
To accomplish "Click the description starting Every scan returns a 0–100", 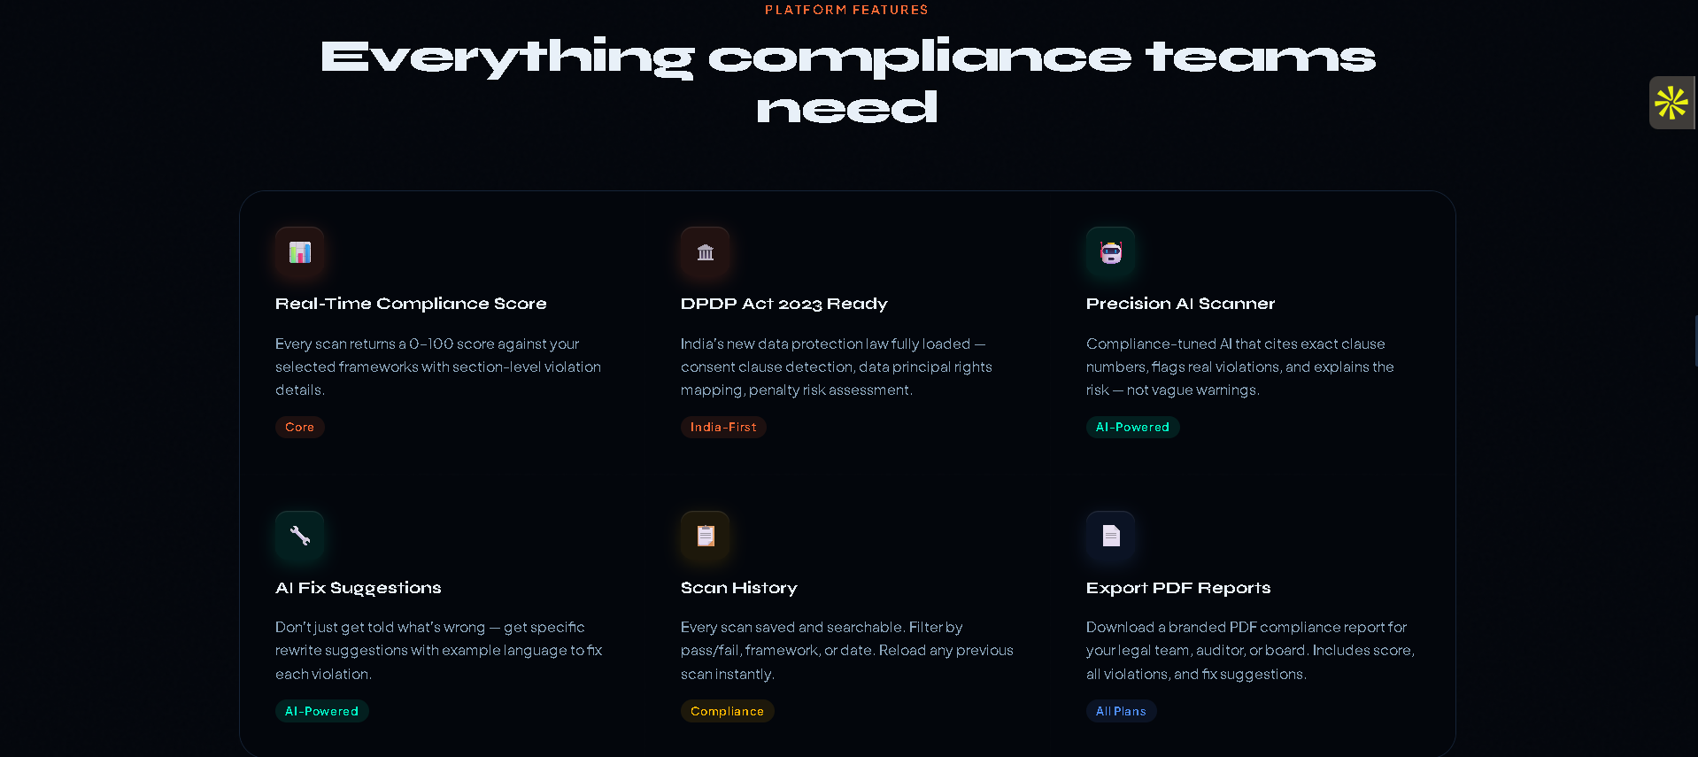I will click(438, 367).
